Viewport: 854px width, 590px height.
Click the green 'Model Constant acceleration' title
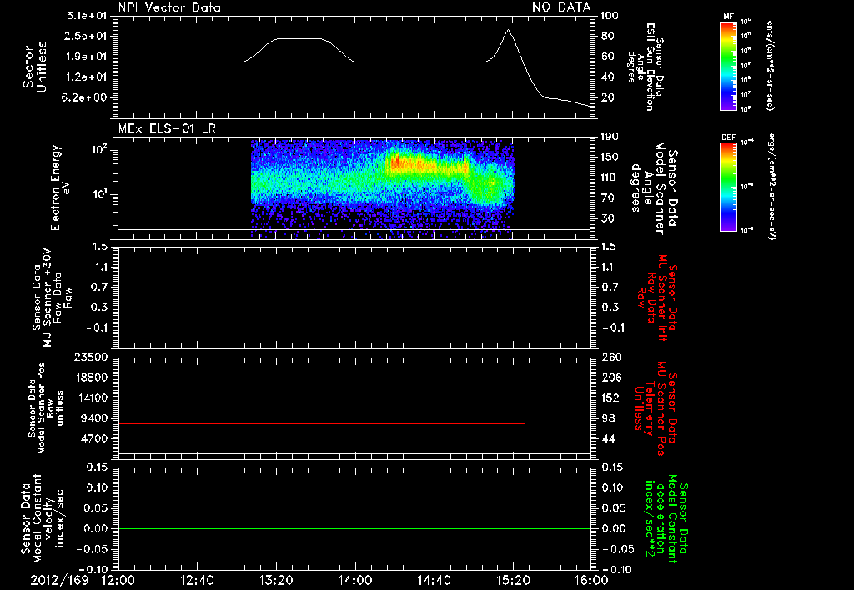(x=666, y=519)
